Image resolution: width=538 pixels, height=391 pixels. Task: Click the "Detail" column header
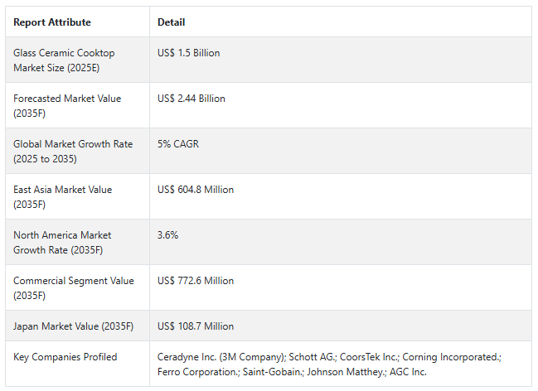click(x=172, y=22)
